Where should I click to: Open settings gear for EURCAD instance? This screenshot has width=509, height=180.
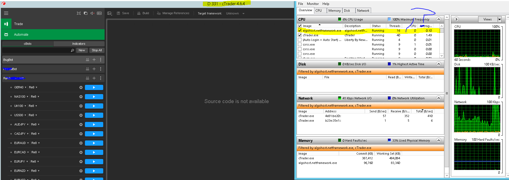point(81,152)
